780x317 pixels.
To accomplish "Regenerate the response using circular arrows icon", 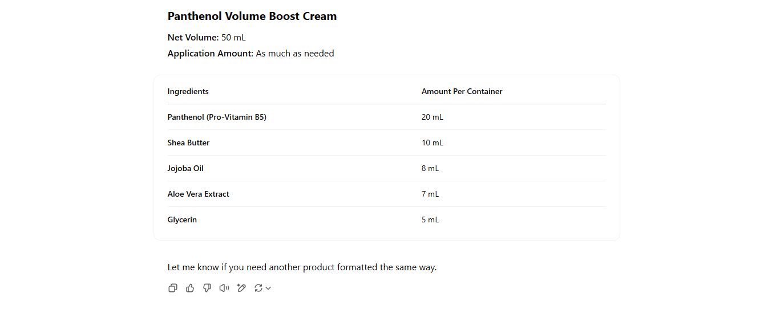I will tap(258, 288).
